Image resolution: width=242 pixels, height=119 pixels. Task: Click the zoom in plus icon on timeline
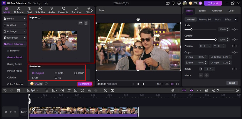pyautogui.click(x=237, y=90)
